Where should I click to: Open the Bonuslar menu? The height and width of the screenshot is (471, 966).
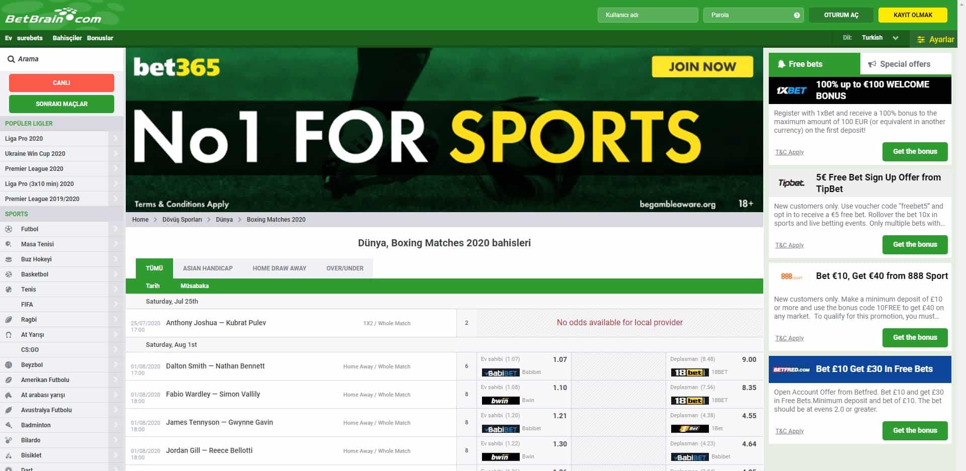coord(100,38)
